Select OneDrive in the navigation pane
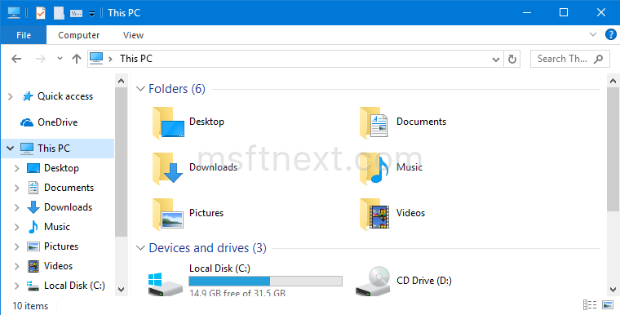 click(x=58, y=122)
